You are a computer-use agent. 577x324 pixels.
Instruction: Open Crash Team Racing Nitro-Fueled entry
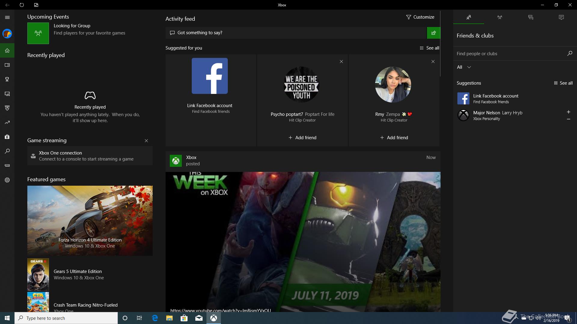click(90, 302)
